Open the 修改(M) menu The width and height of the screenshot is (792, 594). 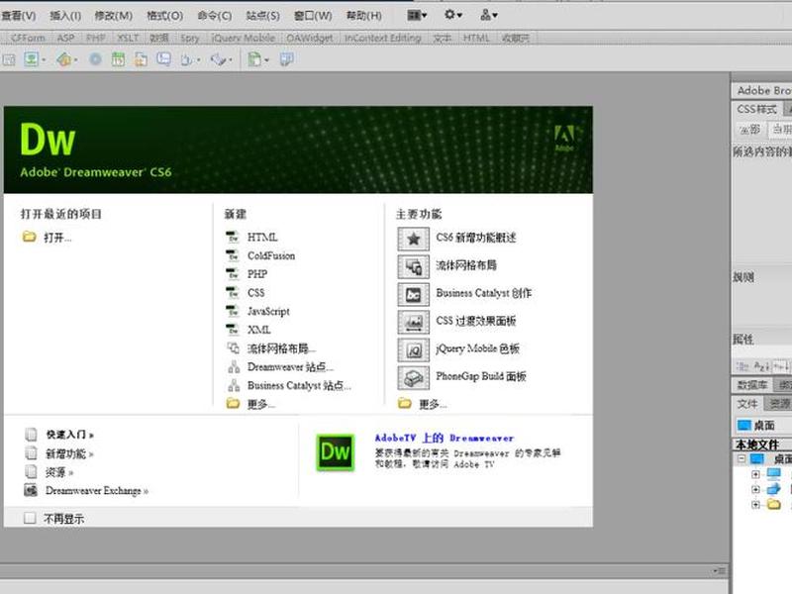(113, 16)
